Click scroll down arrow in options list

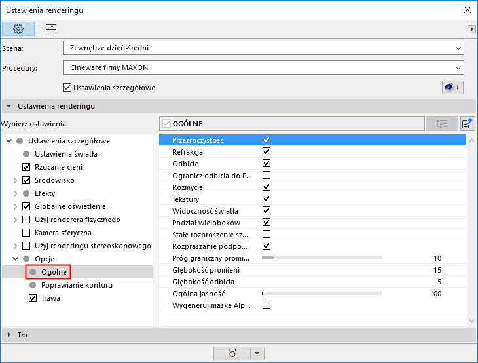click(471, 321)
